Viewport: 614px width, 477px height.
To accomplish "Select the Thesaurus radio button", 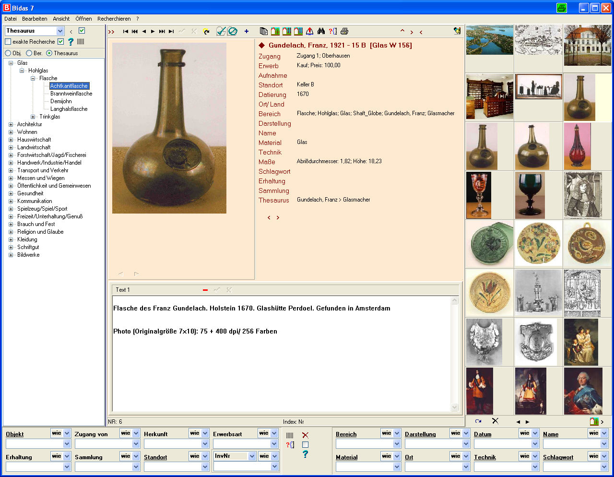I will (x=49, y=53).
